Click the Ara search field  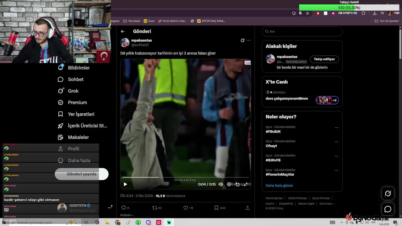(302, 31)
